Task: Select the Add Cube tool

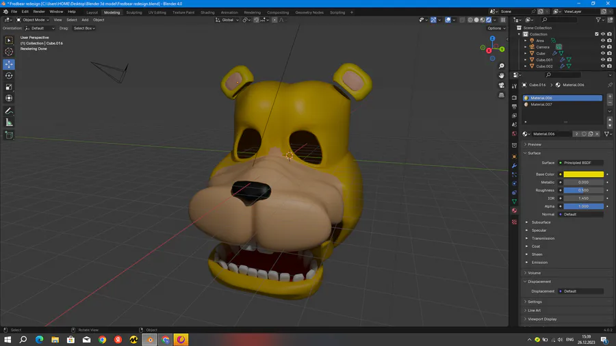Action: click(x=9, y=135)
